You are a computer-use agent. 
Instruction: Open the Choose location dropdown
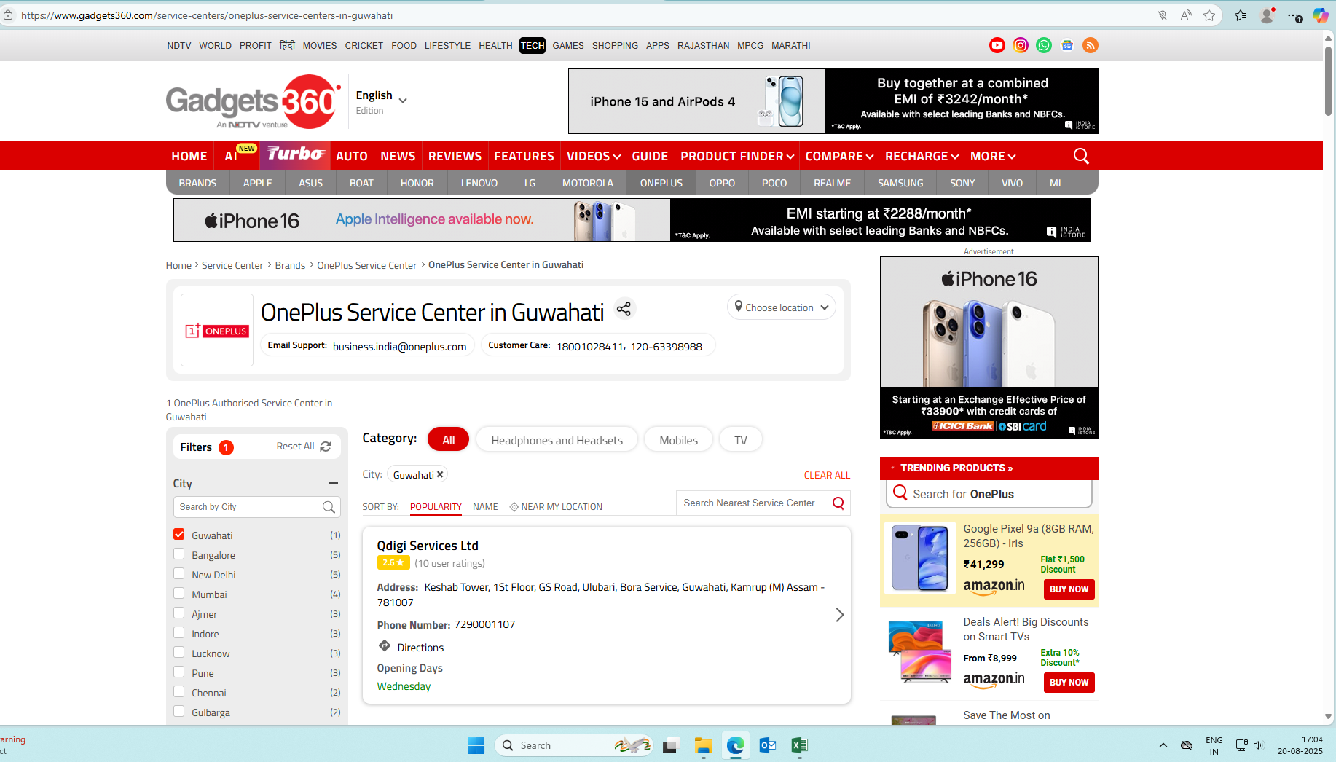(781, 307)
